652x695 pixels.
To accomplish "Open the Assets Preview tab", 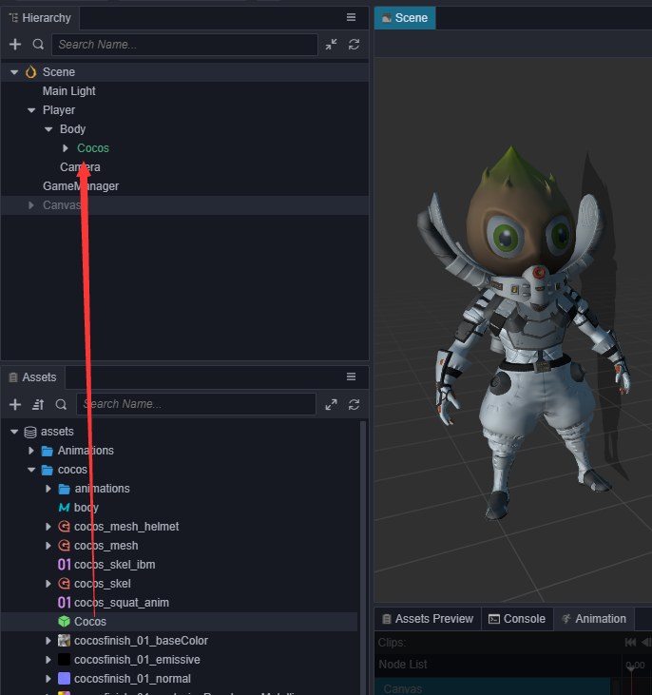I will point(428,619).
